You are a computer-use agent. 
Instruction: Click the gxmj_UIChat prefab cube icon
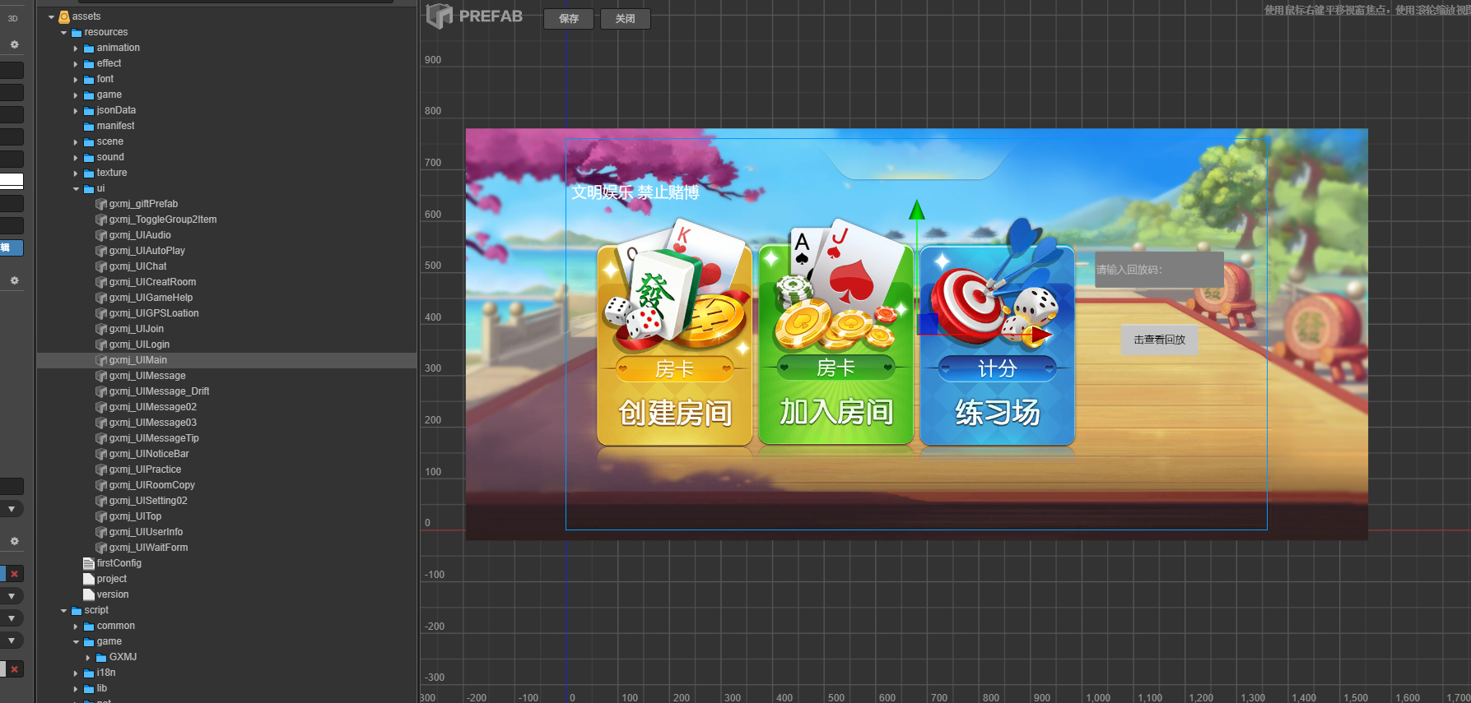(101, 266)
